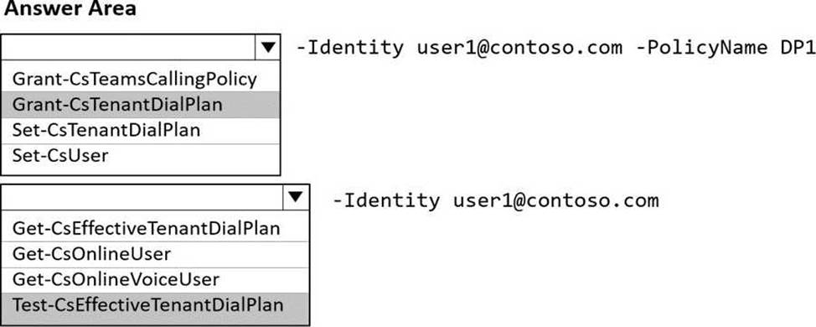Click -Identity parameter in the DP1 command

[349, 48]
